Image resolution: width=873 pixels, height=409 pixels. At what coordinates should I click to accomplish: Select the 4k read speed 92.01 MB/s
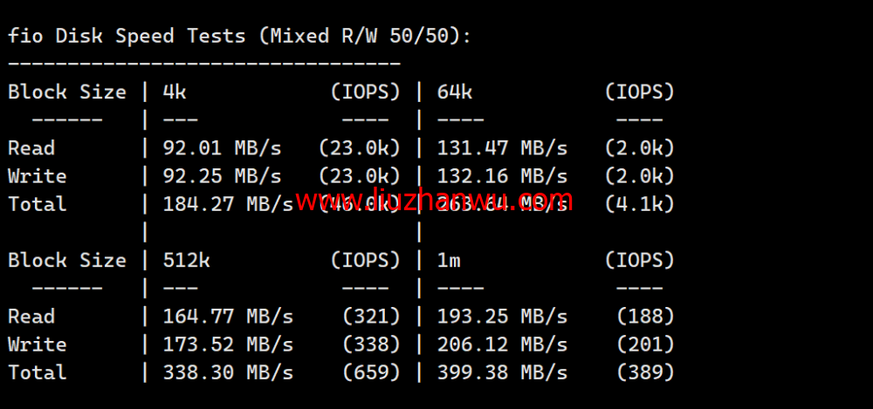coord(222,148)
